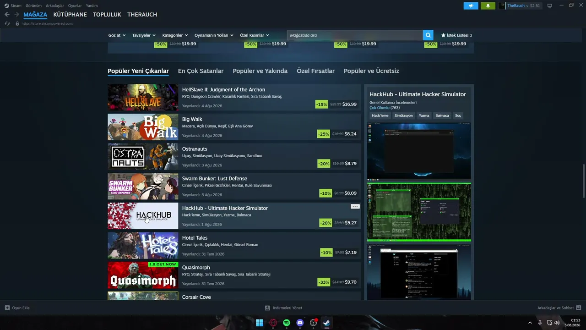The image size is (586, 330).
Task: Open the volume tray icon
Action: (x=557, y=323)
